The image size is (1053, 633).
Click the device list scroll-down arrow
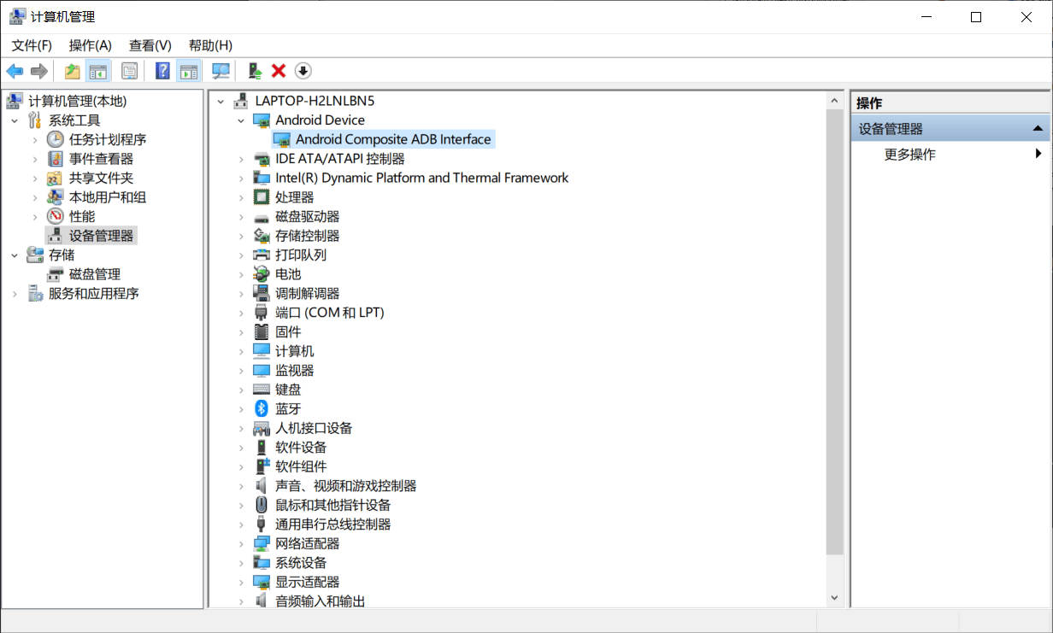834,599
